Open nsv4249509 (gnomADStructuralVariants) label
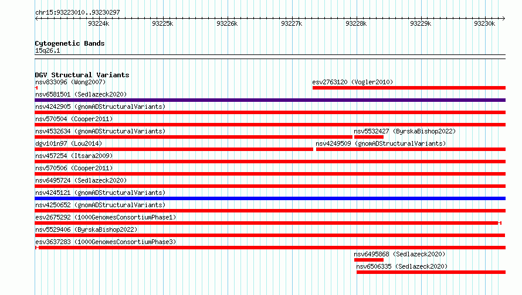This screenshot has height=295, width=522. (381, 143)
